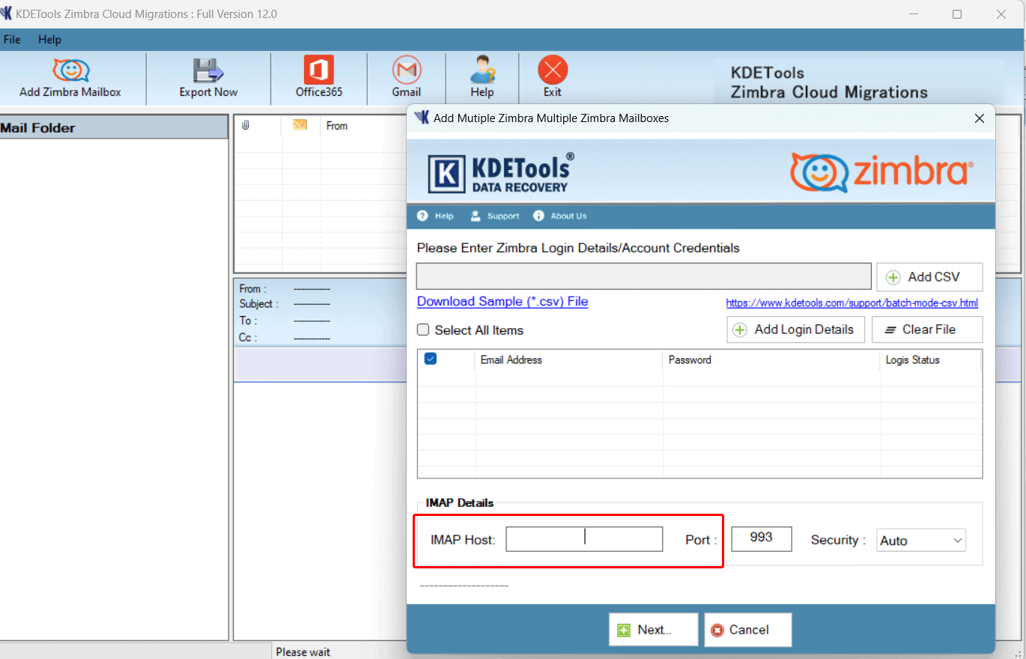Click the attachment paperclip column header

(246, 125)
